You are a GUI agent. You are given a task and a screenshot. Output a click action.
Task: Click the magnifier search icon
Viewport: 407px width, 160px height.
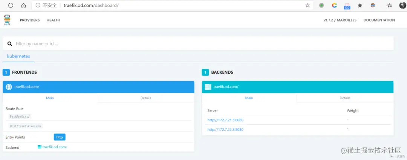point(9,44)
